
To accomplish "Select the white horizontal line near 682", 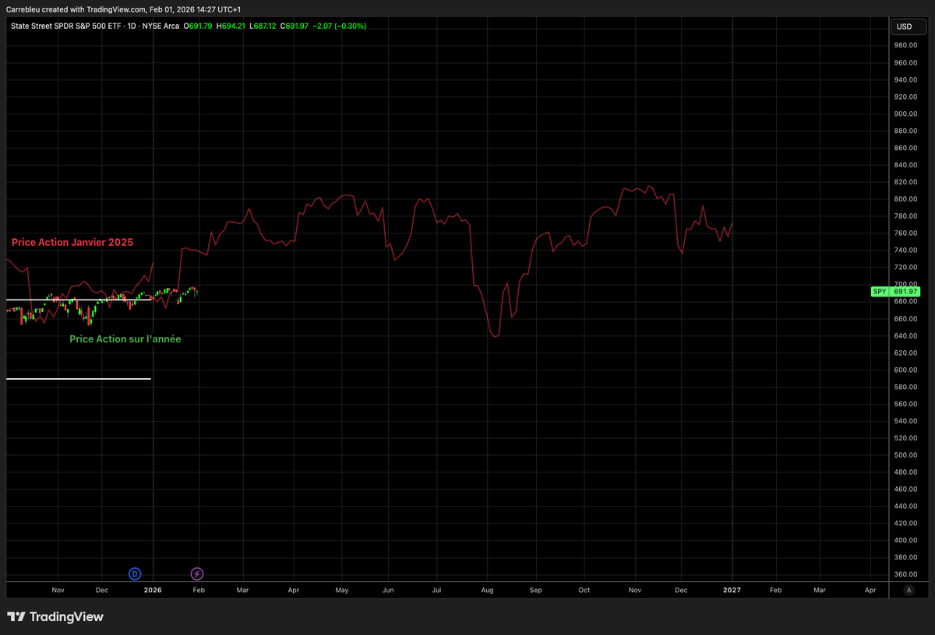I will (x=79, y=300).
